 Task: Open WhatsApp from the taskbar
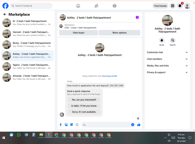(x=19, y=135)
